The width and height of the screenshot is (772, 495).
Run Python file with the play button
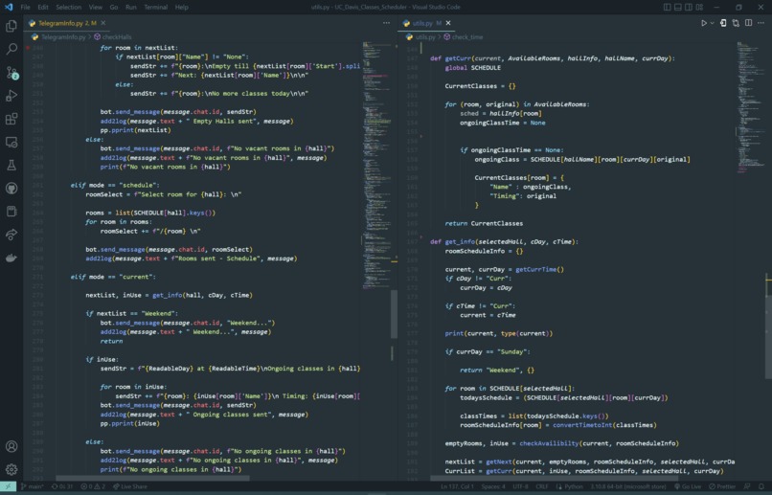tap(704, 23)
